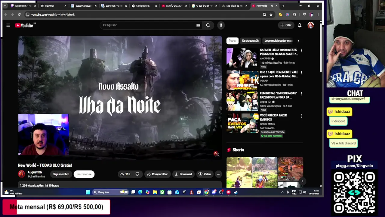Click the Criar button
Viewport: 385px width, 217px height.
tap(286, 25)
